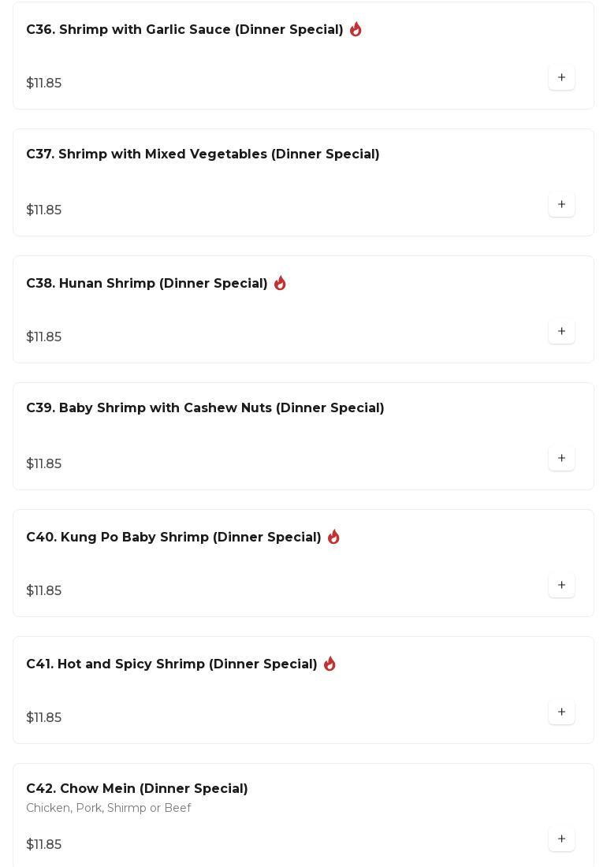Click spicy flame icon beside Hunan Shrimp

(280, 283)
